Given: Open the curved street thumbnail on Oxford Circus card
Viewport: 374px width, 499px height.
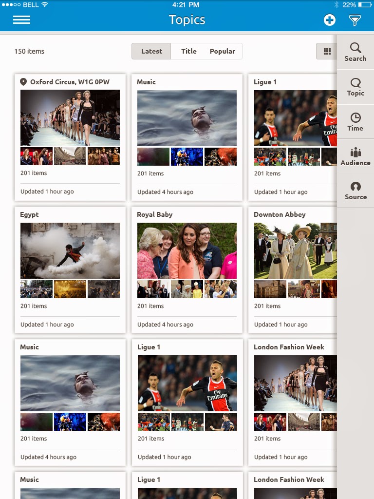Looking at the screenshot, I should point(70,156).
